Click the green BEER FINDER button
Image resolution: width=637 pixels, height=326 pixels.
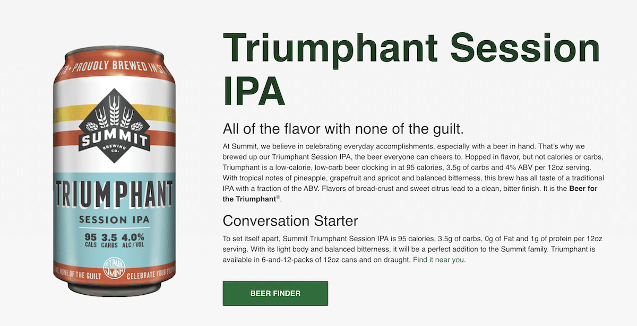tap(275, 293)
